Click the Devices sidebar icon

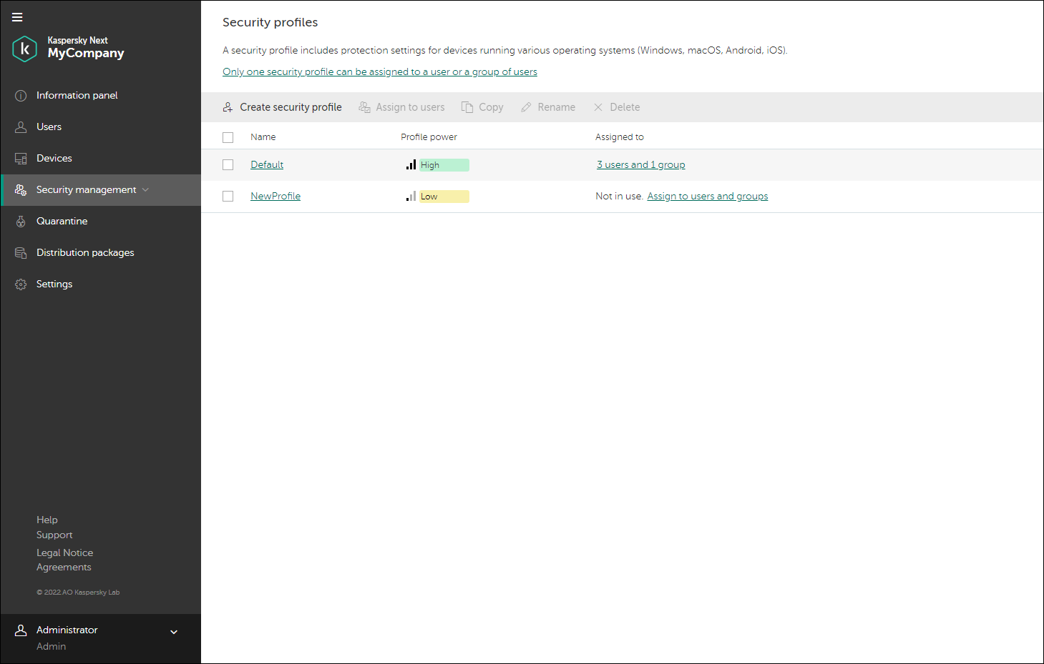tap(21, 159)
